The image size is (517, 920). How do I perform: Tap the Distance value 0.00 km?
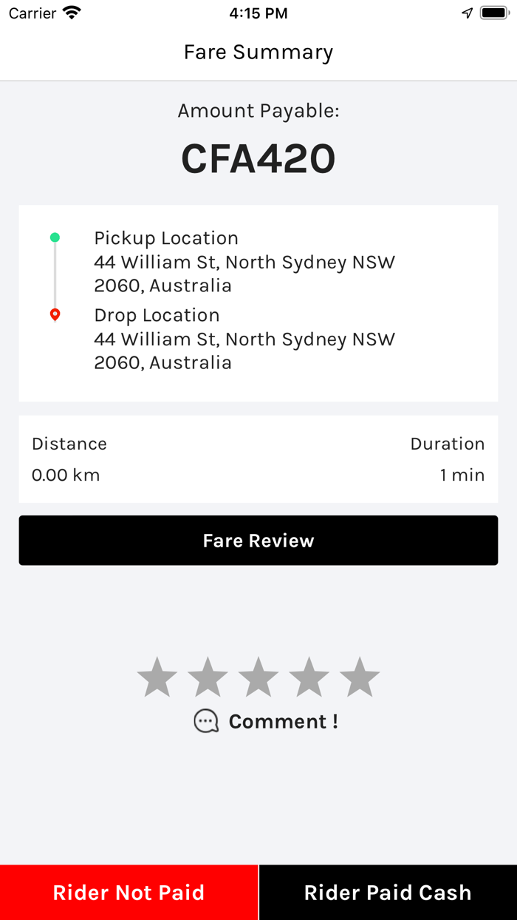[x=65, y=475]
